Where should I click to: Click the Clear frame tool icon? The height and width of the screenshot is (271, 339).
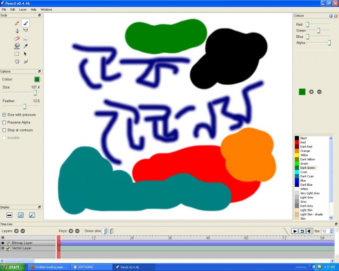(26, 38)
